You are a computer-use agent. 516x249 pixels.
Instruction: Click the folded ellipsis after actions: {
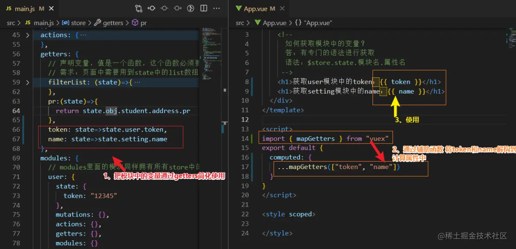[x=83, y=35]
